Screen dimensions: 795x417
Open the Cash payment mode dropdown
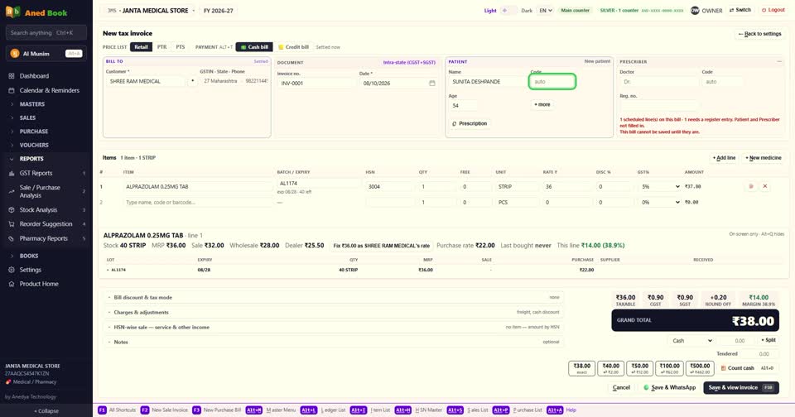point(691,341)
